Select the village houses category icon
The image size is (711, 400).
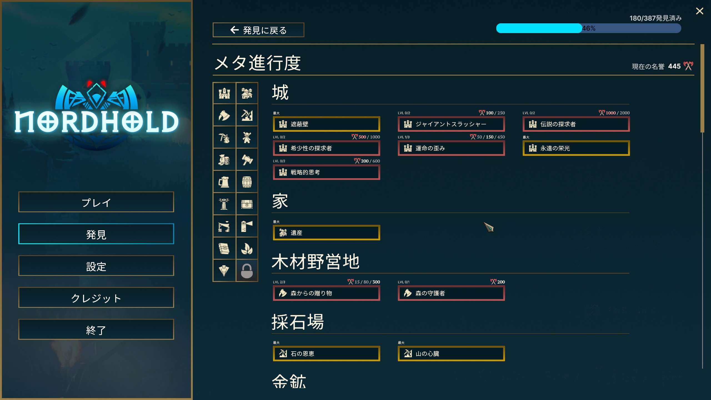pyautogui.click(x=247, y=93)
